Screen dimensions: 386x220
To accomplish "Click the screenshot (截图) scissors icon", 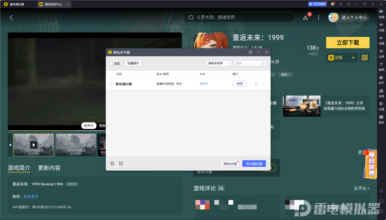I will point(381,64).
